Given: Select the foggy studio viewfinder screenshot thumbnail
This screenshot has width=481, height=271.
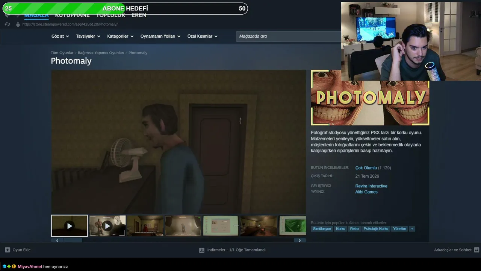Looking at the screenshot, I should click(183, 226).
